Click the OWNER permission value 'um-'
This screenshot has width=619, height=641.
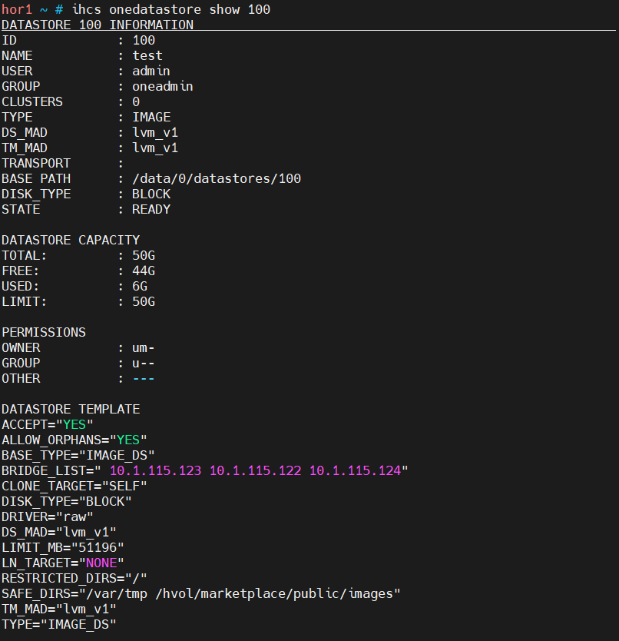(x=144, y=348)
